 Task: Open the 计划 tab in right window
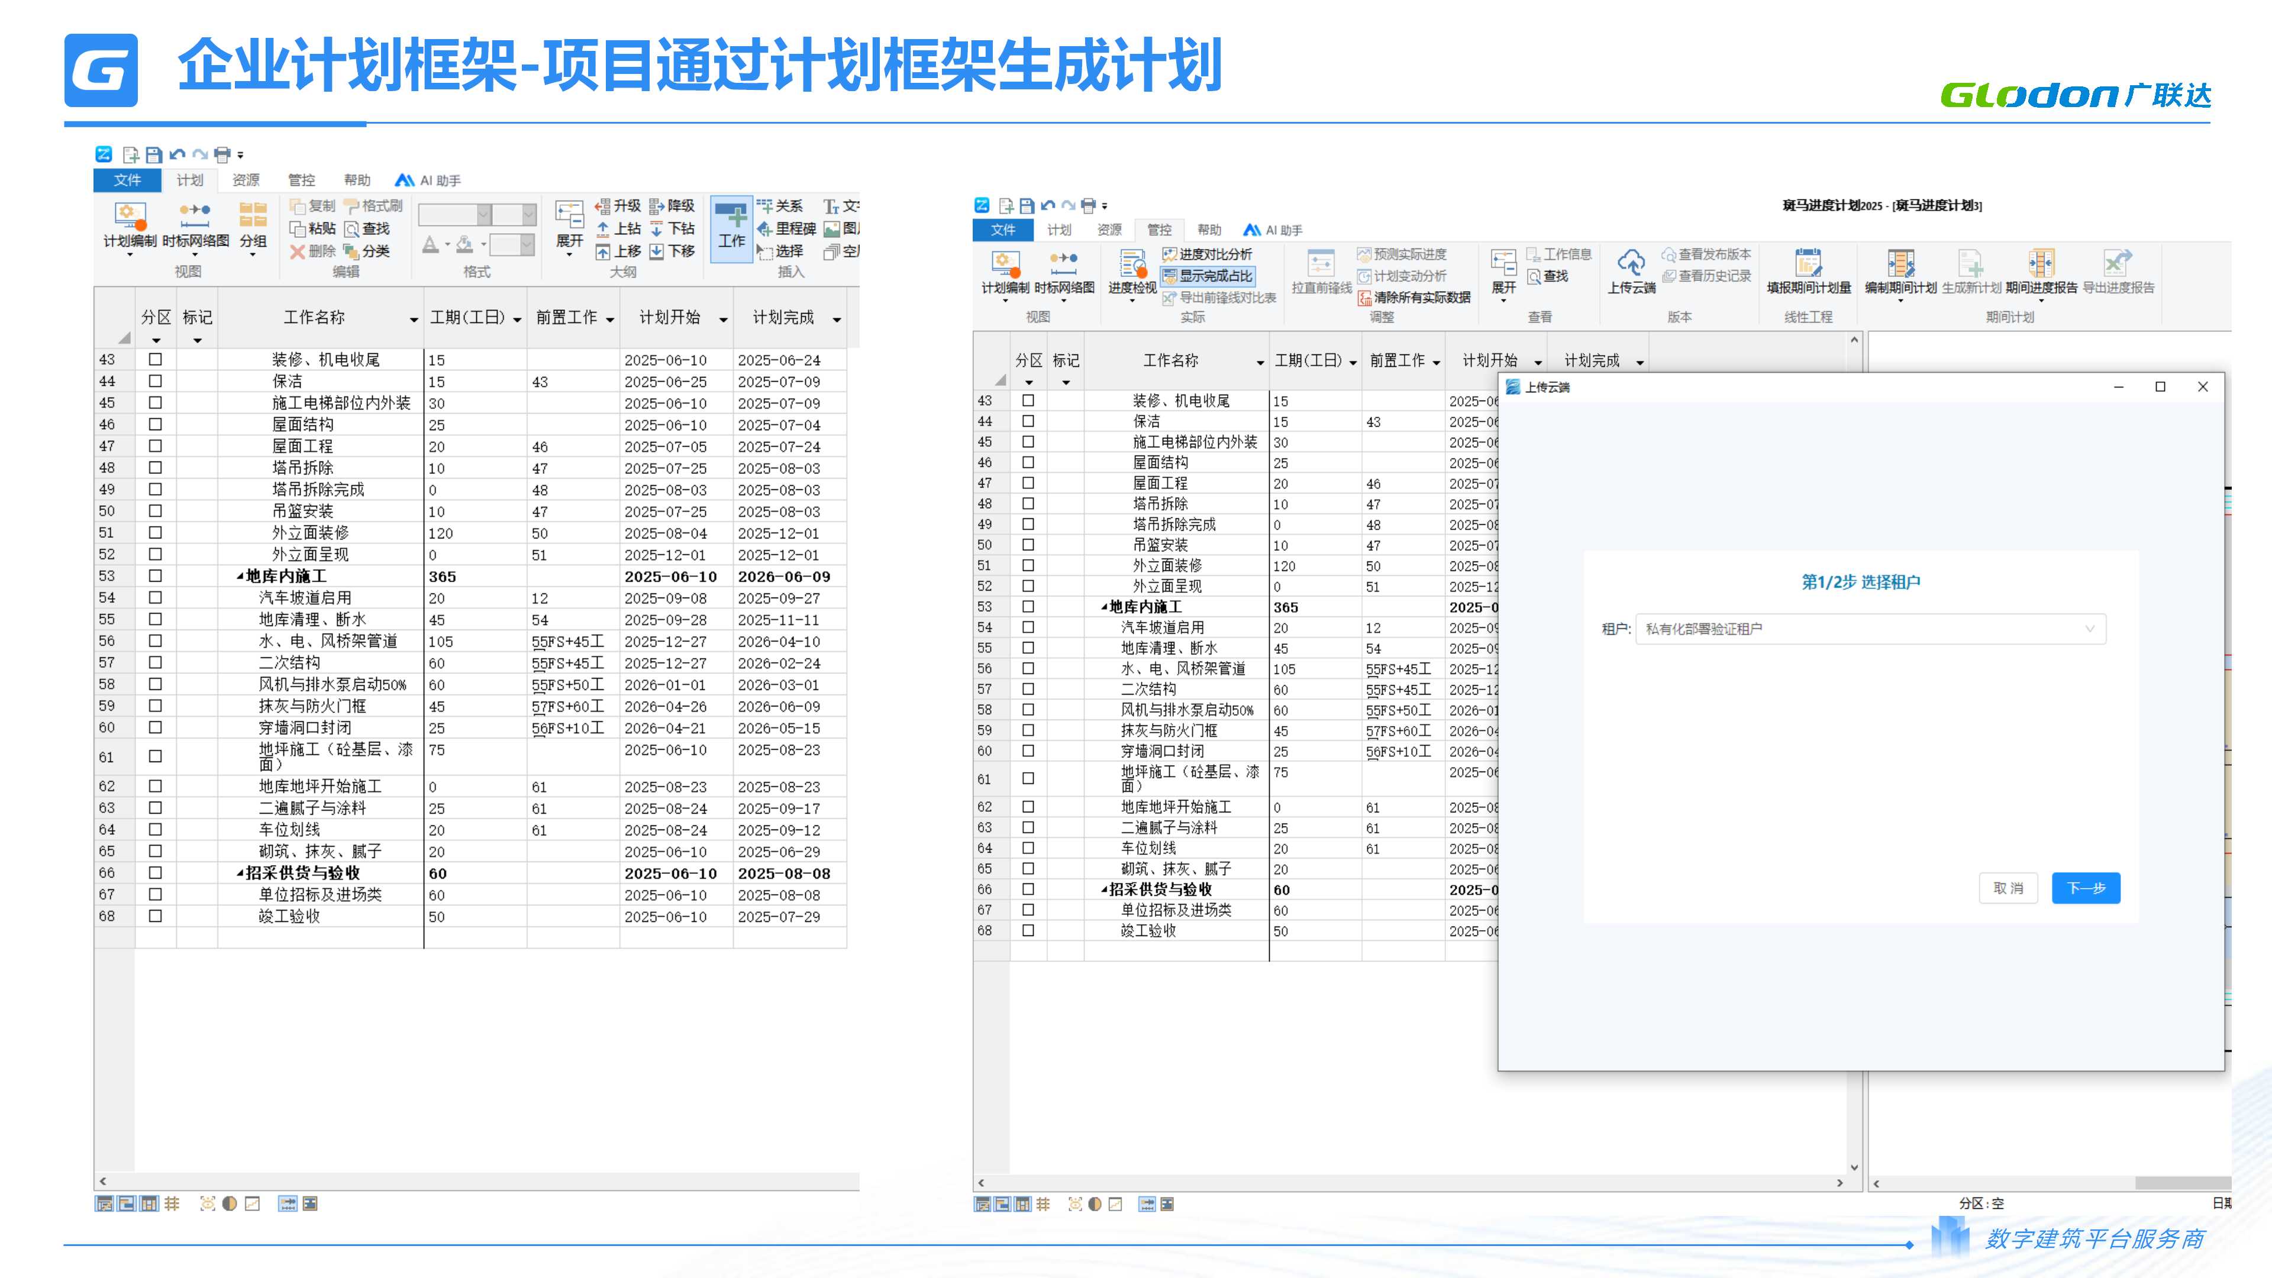click(1058, 230)
